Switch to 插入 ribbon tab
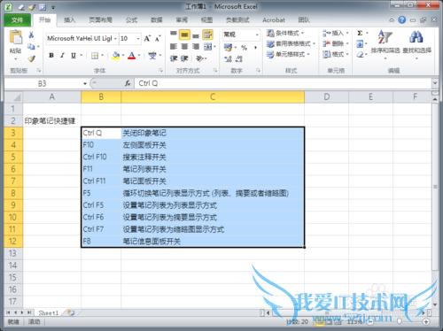The height and width of the screenshot is (331, 443). click(x=70, y=20)
